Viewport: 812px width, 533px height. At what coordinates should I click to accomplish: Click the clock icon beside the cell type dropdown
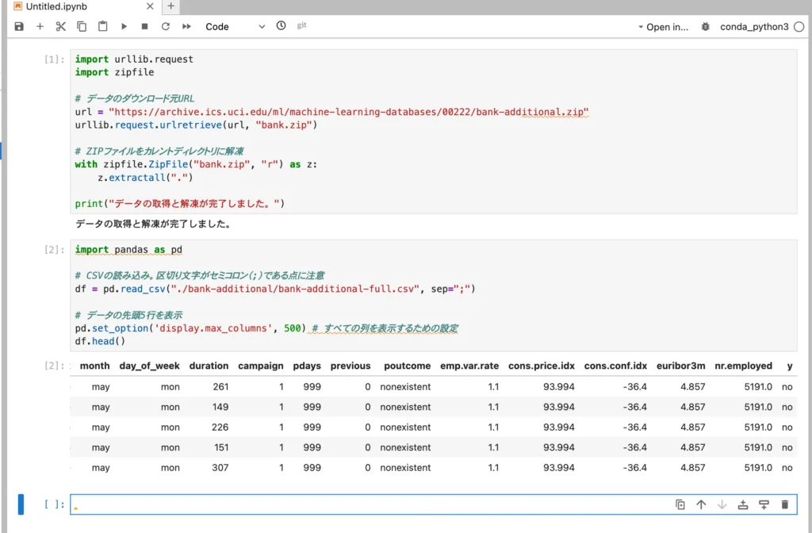(x=281, y=26)
